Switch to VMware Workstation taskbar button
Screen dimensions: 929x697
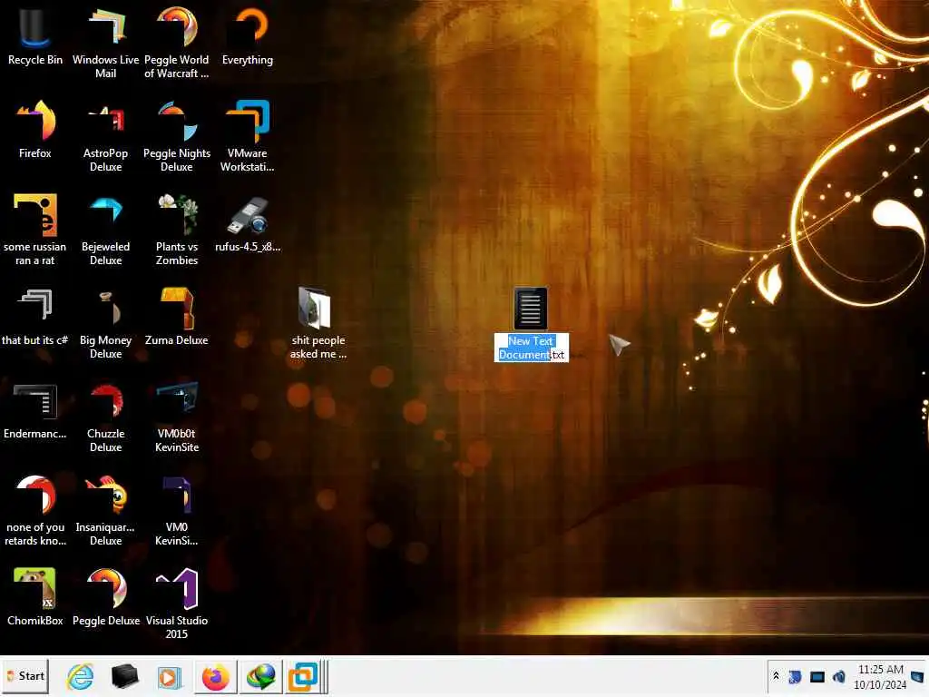(x=305, y=676)
